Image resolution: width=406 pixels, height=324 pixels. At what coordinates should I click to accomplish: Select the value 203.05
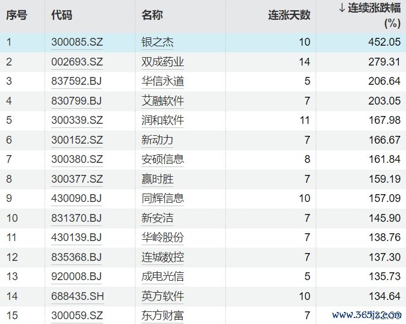coord(384,101)
